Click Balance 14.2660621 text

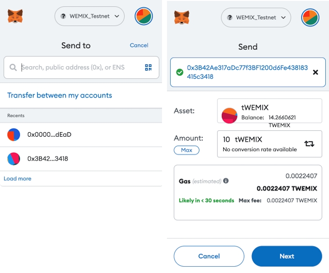pos(268,117)
